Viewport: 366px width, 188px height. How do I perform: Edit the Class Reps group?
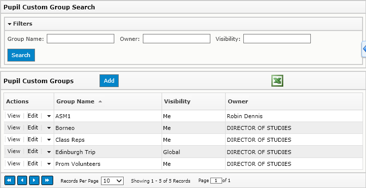click(33, 140)
